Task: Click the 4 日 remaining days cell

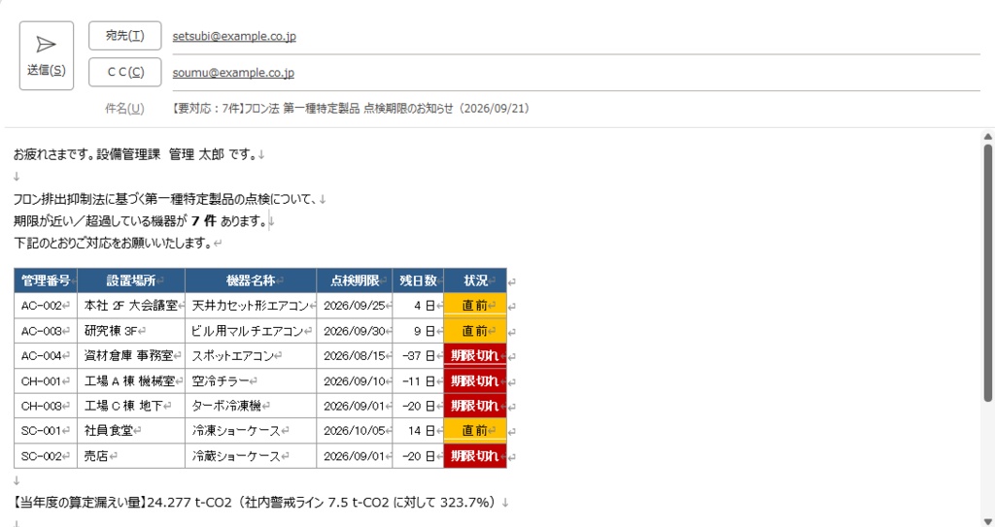Action: coord(418,306)
